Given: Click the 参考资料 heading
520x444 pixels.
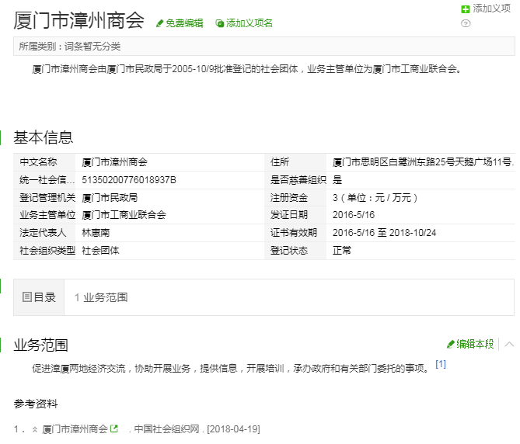Looking at the screenshot, I should click(36, 404).
